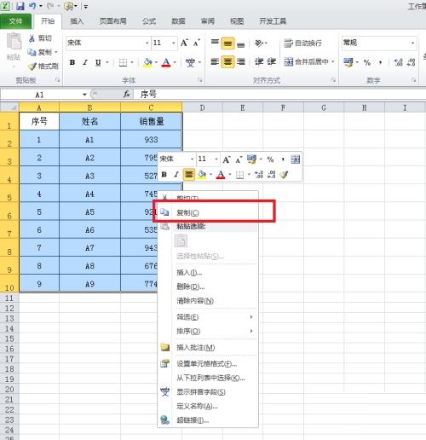The height and width of the screenshot is (440, 426).
Task: Choose 复制(C) in the context menu
Action: click(x=209, y=212)
